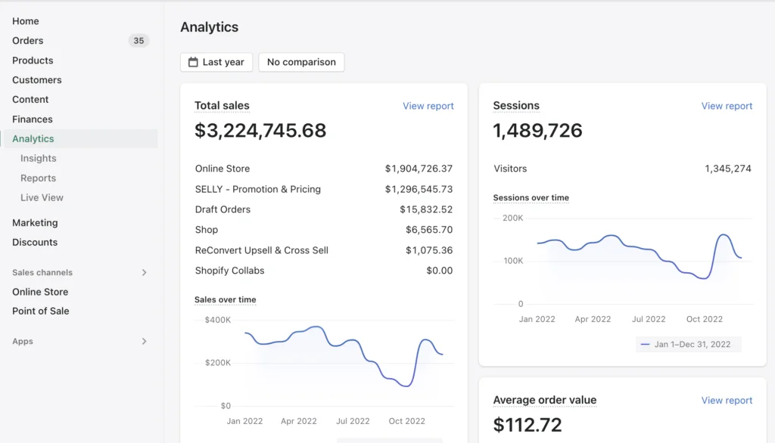
Task: Click the Online Store sales row label
Action: (223, 169)
